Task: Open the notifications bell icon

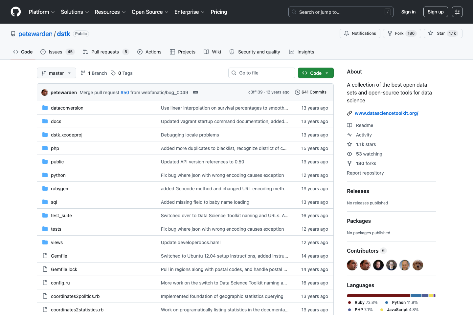Action: pyautogui.click(x=346, y=33)
